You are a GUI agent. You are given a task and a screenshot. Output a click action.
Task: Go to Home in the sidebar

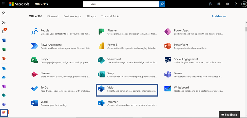coord(4,13)
